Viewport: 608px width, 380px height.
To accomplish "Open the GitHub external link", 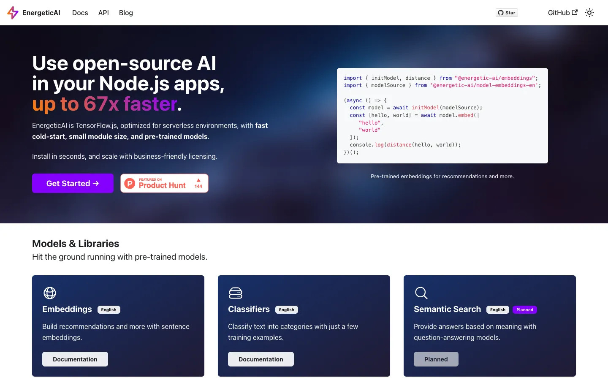I will pyautogui.click(x=562, y=13).
